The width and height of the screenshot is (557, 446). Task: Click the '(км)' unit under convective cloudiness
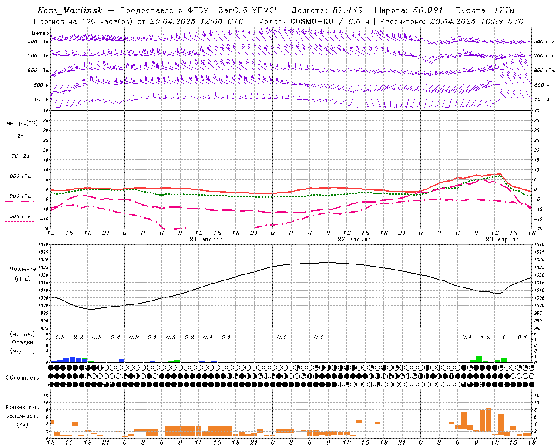coord(23,424)
